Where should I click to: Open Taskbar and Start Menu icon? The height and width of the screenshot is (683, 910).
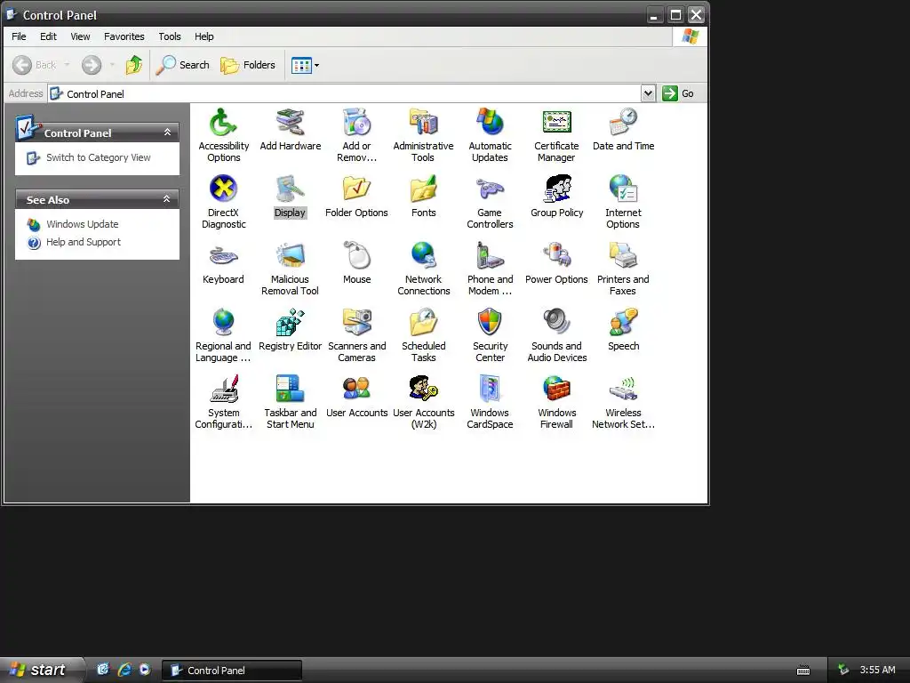click(x=291, y=390)
